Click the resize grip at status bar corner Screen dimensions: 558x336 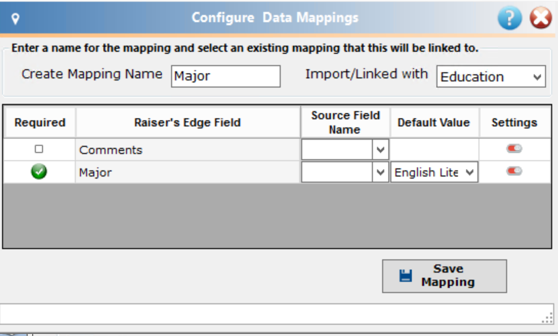coord(547,318)
